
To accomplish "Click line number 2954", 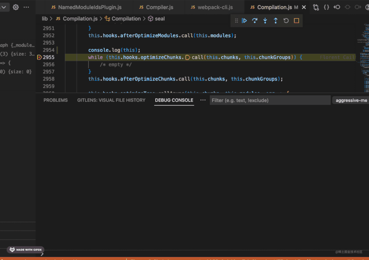I will pyautogui.click(x=49, y=50).
